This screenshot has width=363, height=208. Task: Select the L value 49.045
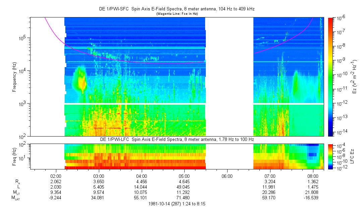pos(184,187)
